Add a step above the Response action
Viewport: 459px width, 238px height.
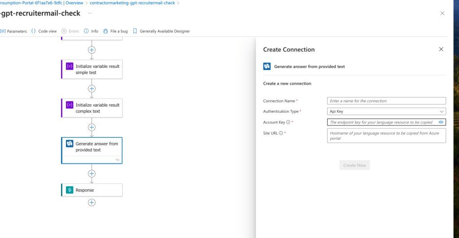coord(92,174)
